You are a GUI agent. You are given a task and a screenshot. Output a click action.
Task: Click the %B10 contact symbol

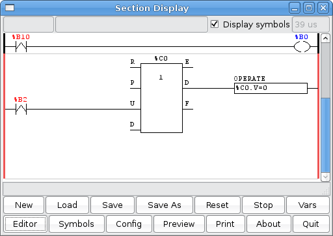(x=21, y=46)
